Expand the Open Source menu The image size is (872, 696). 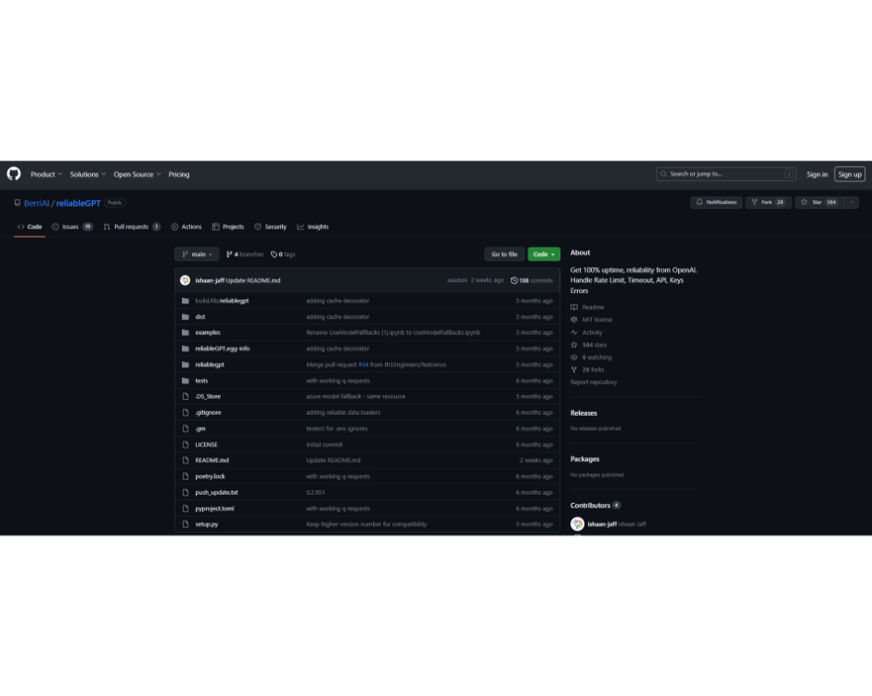pyautogui.click(x=137, y=174)
